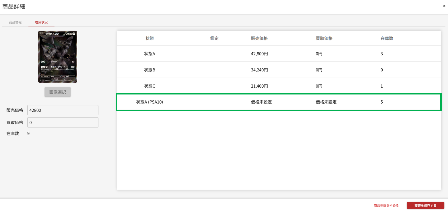Click 価格未設定 in the 販売価格 column
448x212 pixels.
pos(261,102)
